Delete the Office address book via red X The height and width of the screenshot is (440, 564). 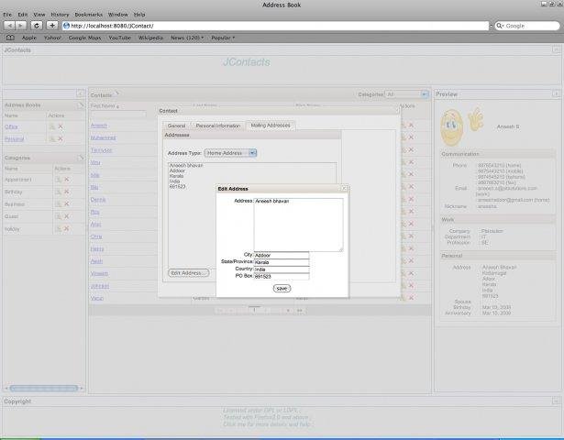coord(61,126)
